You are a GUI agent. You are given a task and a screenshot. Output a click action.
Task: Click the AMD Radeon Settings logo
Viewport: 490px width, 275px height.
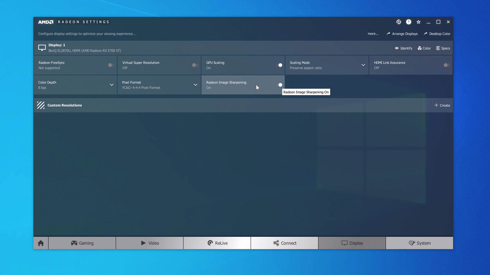(53, 22)
